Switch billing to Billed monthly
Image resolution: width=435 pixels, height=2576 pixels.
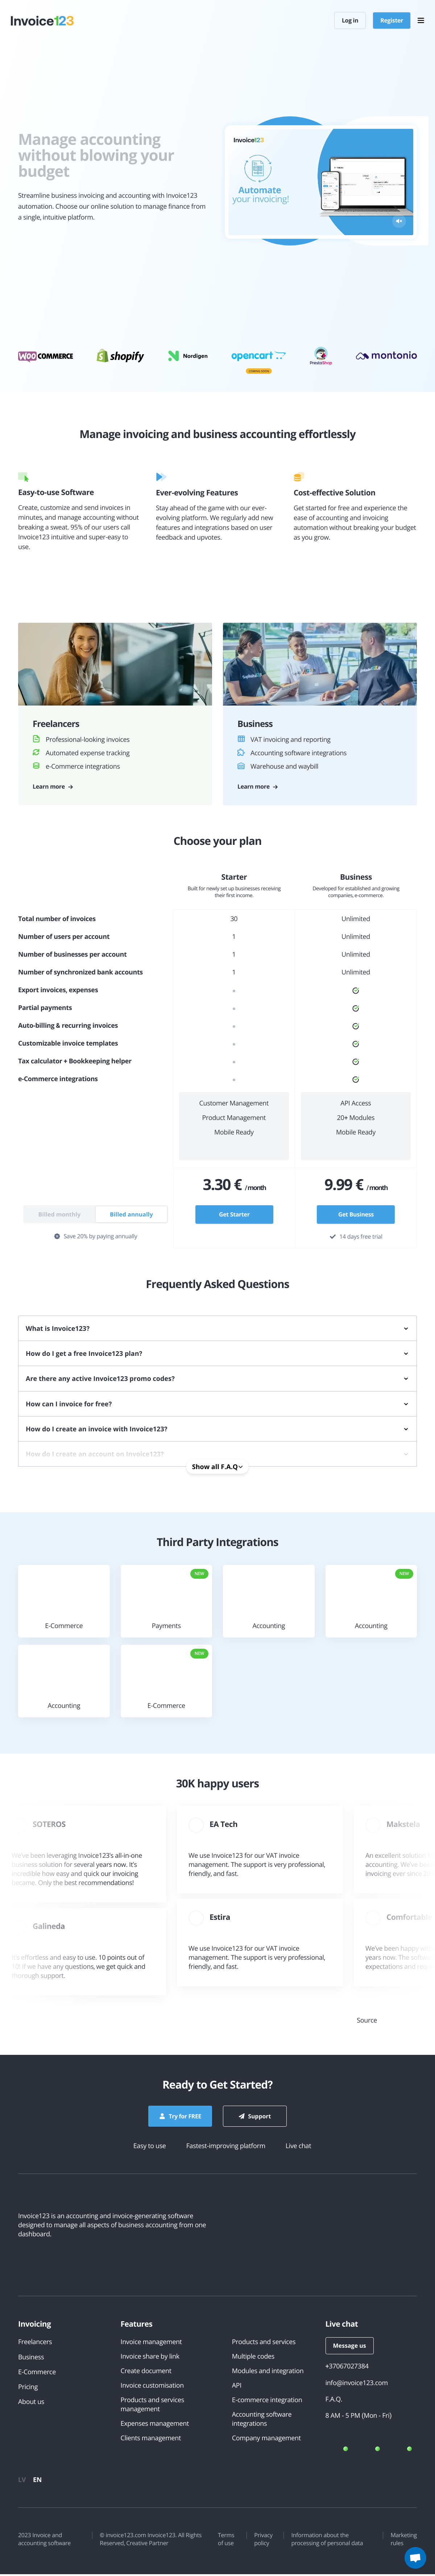60,1214
